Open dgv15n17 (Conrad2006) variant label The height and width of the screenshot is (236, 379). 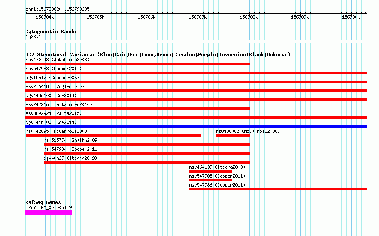pyautogui.click(x=52, y=78)
